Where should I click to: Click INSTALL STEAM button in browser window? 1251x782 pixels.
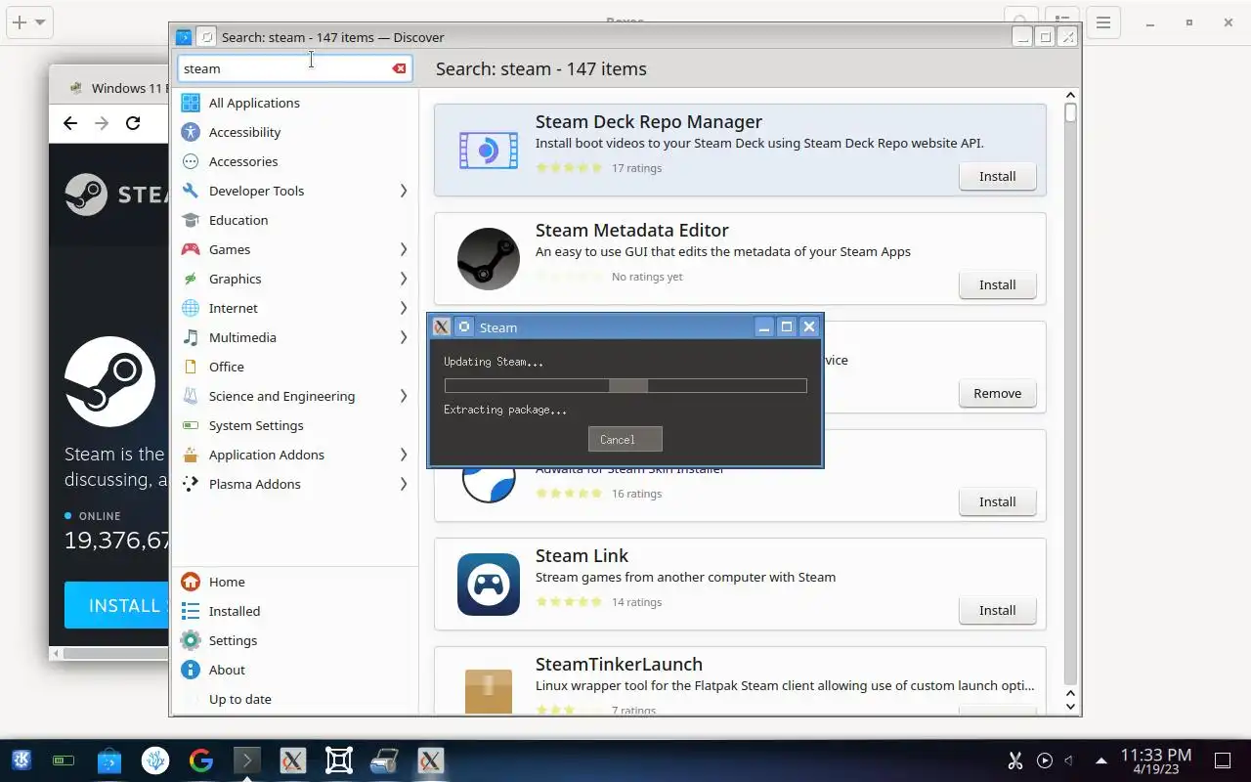[x=117, y=605]
